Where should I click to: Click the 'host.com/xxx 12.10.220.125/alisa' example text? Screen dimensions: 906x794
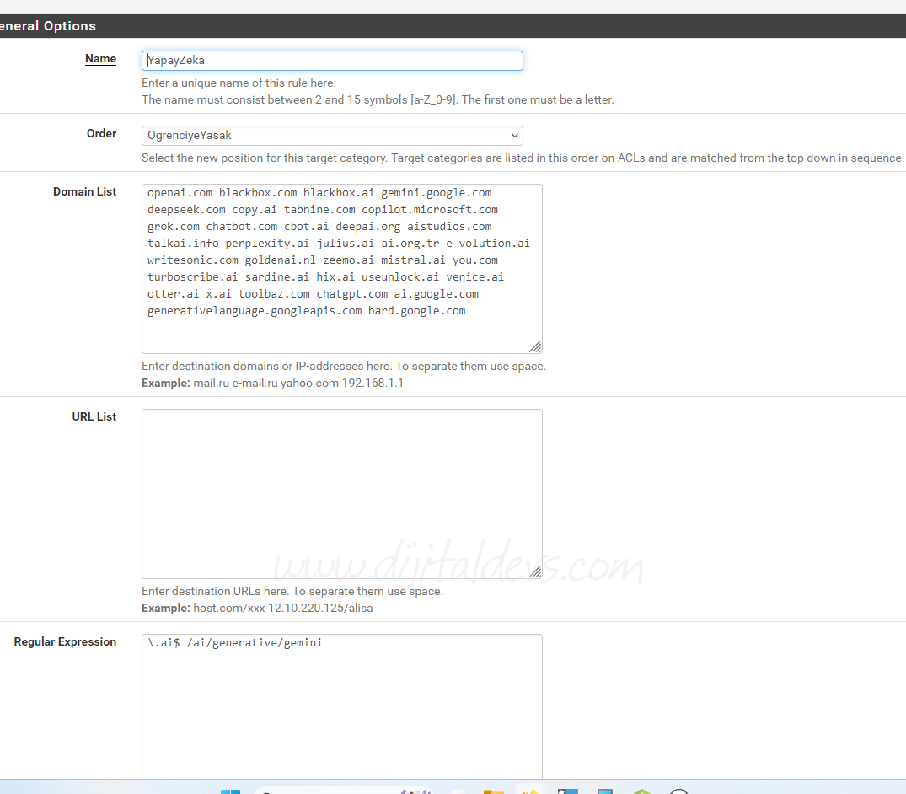[x=283, y=609]
